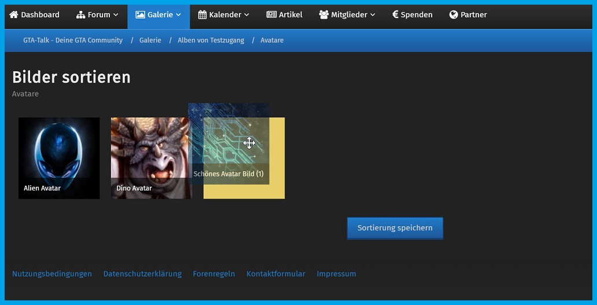Click the Spenden euro icon
The height and width of the screenshot is (305, 597).
(x=395, y=14)
